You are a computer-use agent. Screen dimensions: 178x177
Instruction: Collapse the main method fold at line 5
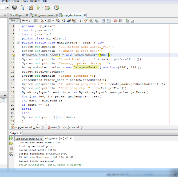[x=18, y=43]
